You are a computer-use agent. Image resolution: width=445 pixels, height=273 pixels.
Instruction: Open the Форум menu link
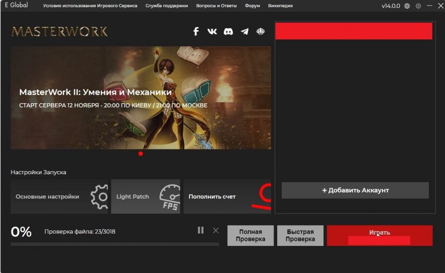click(252, 6)
